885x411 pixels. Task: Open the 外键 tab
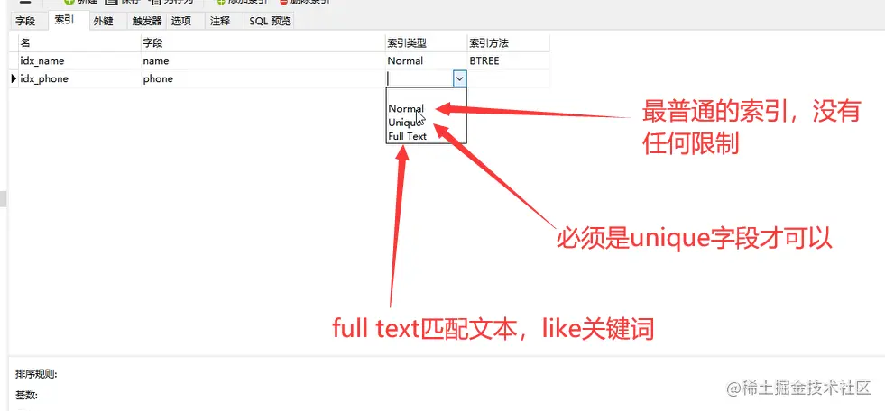pyautogui.click(x=103, y=21)
